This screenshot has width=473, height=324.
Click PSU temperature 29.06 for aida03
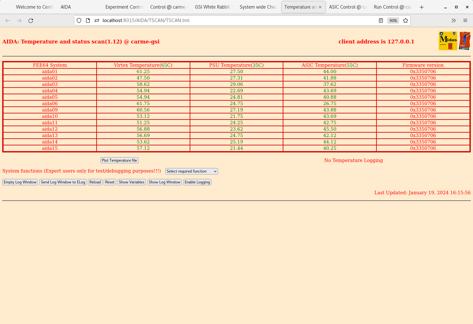(236, 84)
